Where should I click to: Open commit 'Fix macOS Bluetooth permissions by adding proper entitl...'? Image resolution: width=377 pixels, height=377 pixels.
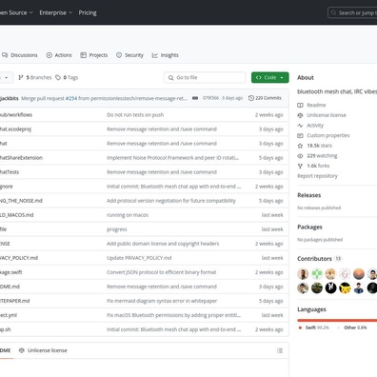click(173, 315)
